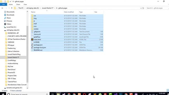Image resolution: width=169 pixels, height=95 pixels.
Task: Open the FFOutput folder in tree
Action: tap(11, 45)
